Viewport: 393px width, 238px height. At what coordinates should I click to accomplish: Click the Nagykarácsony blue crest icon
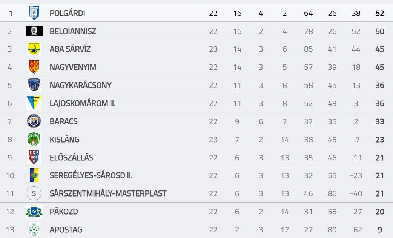click(34, 85)
